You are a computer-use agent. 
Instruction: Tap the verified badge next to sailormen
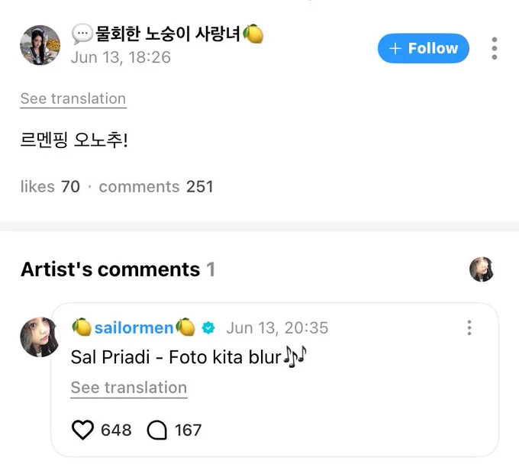point(208,328)
